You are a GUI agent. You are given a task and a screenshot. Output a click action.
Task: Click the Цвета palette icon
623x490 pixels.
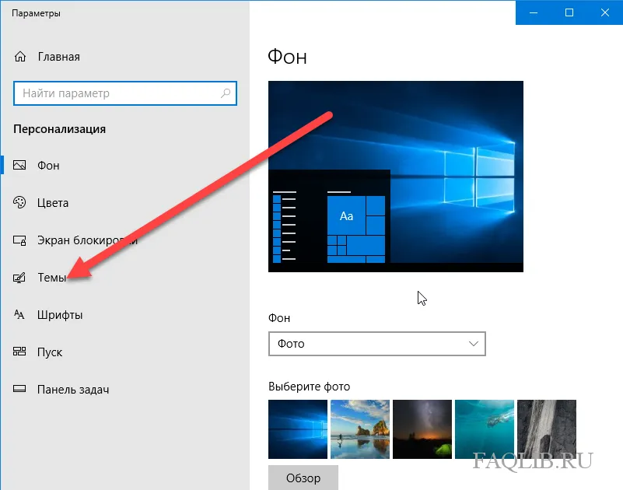[19, 202]
